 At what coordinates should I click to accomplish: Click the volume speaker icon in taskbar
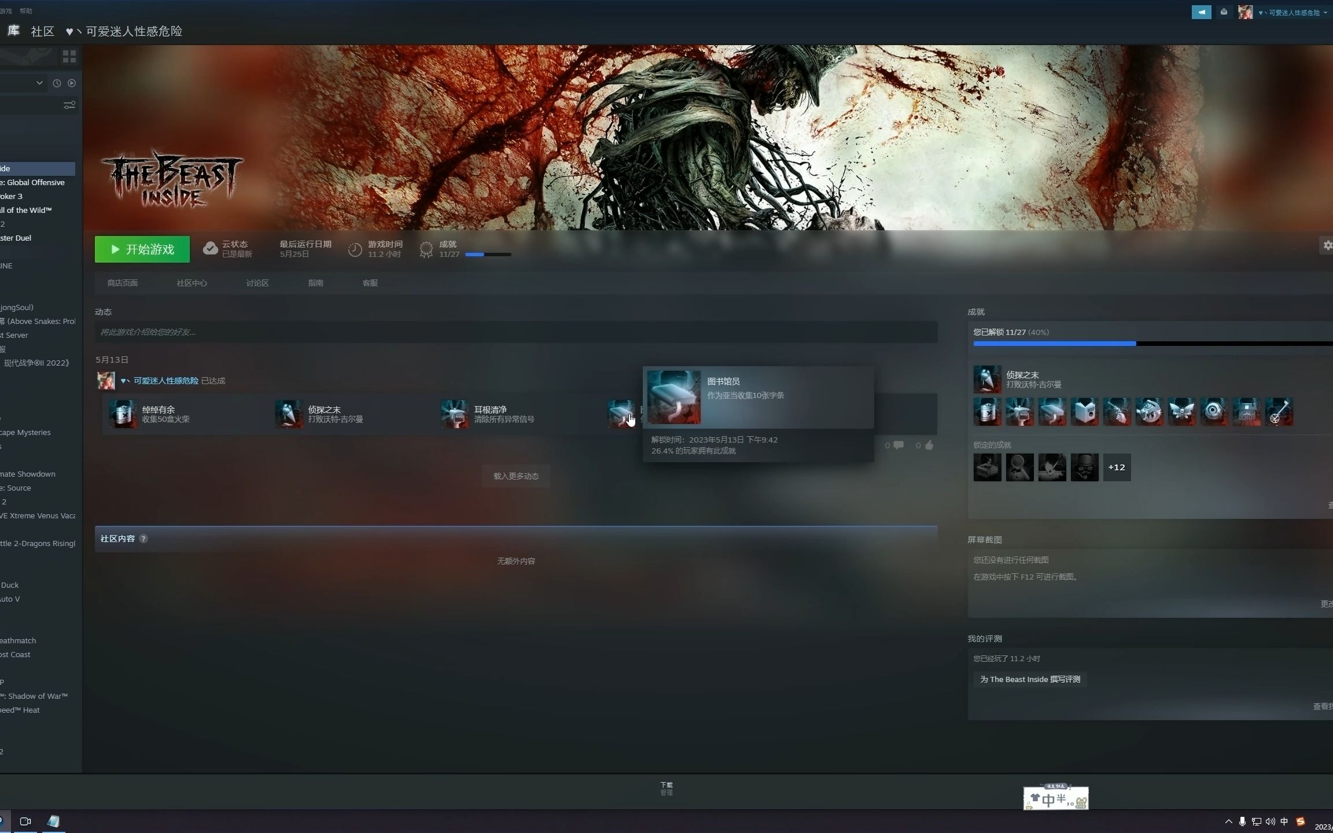click(x=1270, y=821)
